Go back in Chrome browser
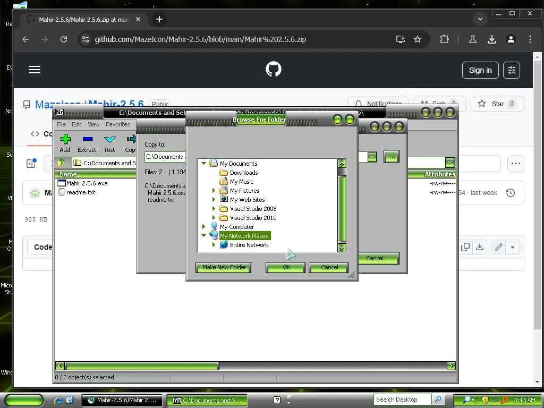The width and height of the screenshot is (544, 408). tap(25, 39)
